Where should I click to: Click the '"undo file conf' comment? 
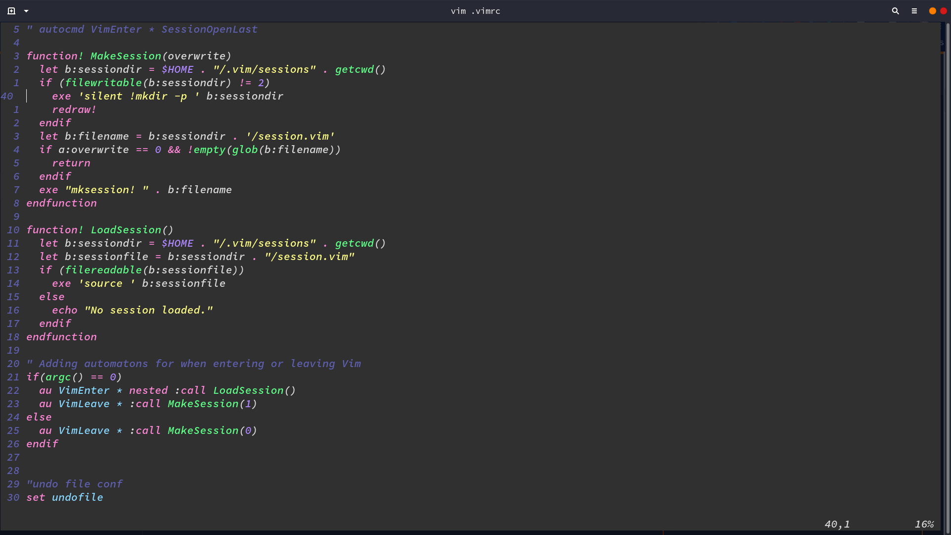pos(74,484)
